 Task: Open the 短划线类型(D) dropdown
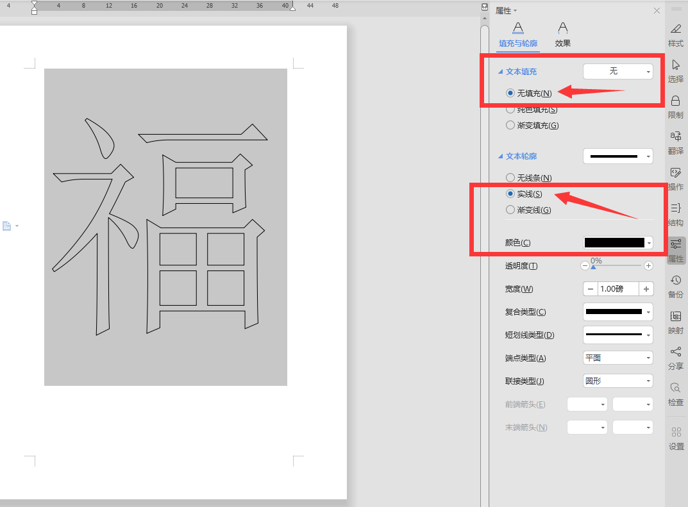pos(618,335)
